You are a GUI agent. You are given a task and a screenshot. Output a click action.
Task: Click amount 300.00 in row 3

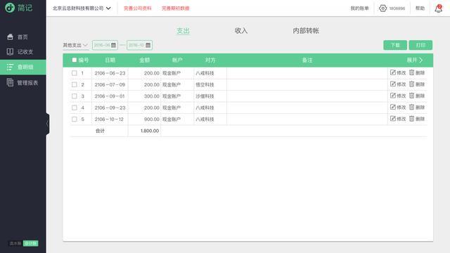[152, 96]
